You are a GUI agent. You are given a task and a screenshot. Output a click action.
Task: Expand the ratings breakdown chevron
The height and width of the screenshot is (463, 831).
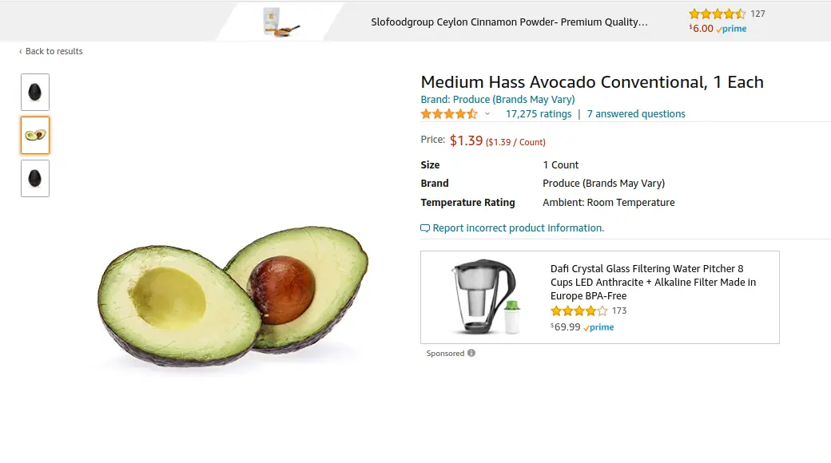point(487,113)
